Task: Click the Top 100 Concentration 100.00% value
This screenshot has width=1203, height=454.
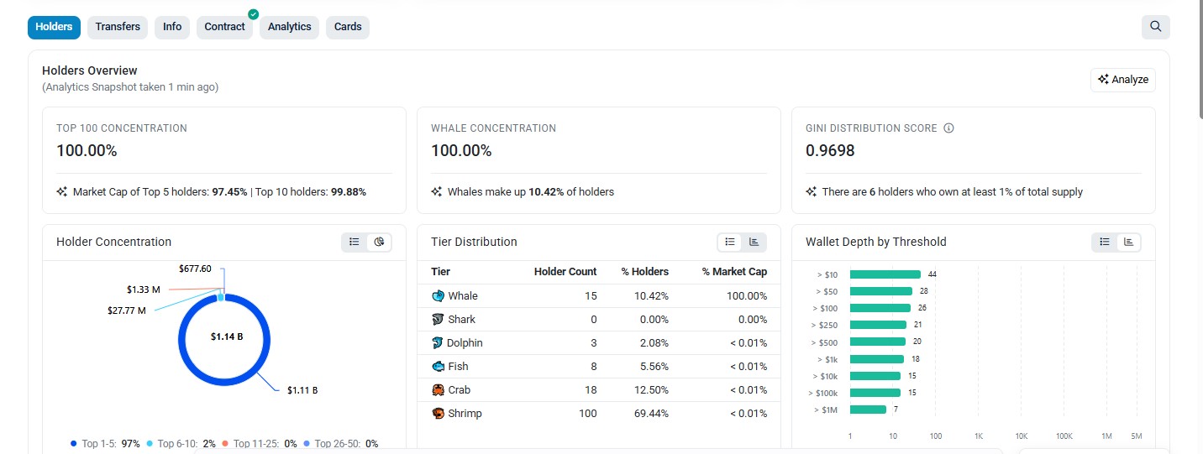Action: tap(87, 151)
